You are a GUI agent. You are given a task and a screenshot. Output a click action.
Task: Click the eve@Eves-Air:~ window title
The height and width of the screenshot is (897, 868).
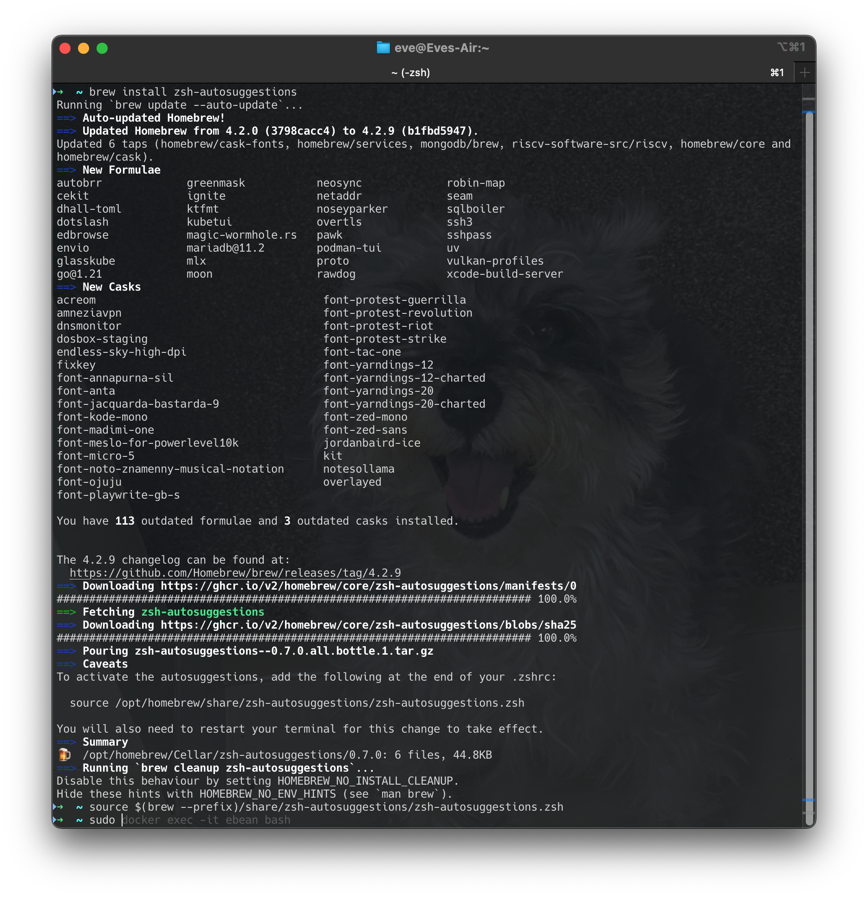pyautogui.click(x=442, y=47)
